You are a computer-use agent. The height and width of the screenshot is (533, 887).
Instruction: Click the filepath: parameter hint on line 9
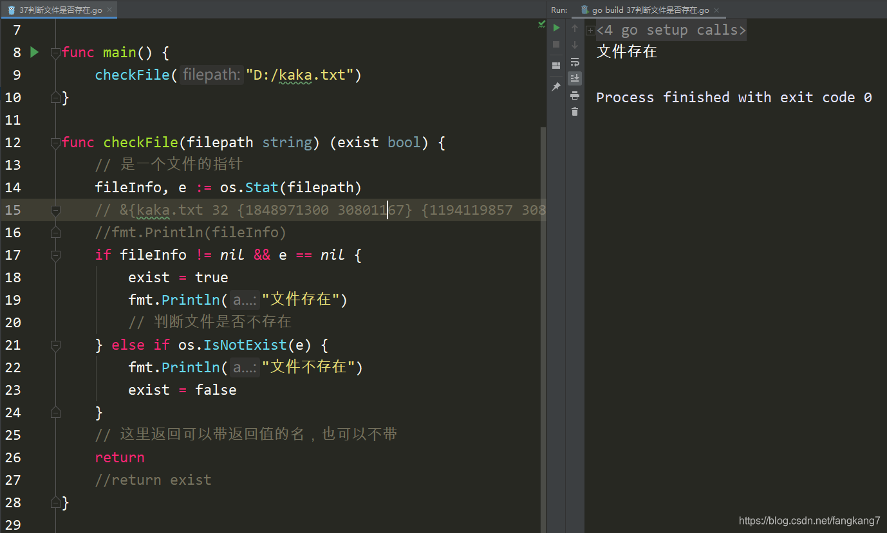click(x=211, y=75)
